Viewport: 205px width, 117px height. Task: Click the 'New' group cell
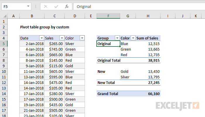pos(108,71)
